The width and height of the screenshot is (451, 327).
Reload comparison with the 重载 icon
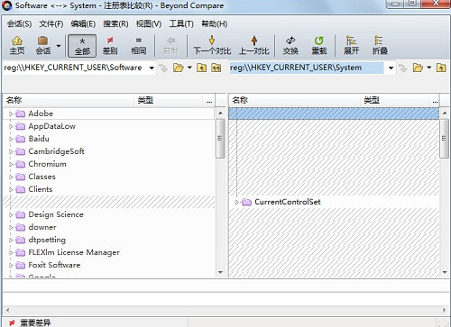tap(319, 45)
